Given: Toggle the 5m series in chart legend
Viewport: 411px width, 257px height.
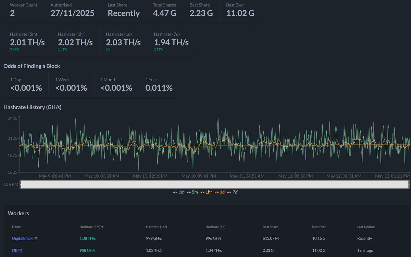Looking at the screenshot, I should coord(192,192).
